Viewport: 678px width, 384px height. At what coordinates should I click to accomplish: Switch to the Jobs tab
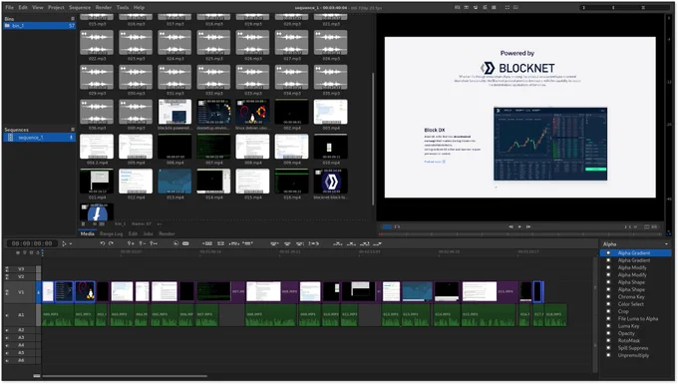click(x=149, y=234)
